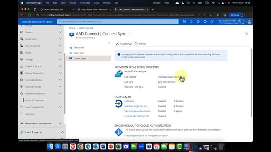Open a new browser tab with plus

152,10
